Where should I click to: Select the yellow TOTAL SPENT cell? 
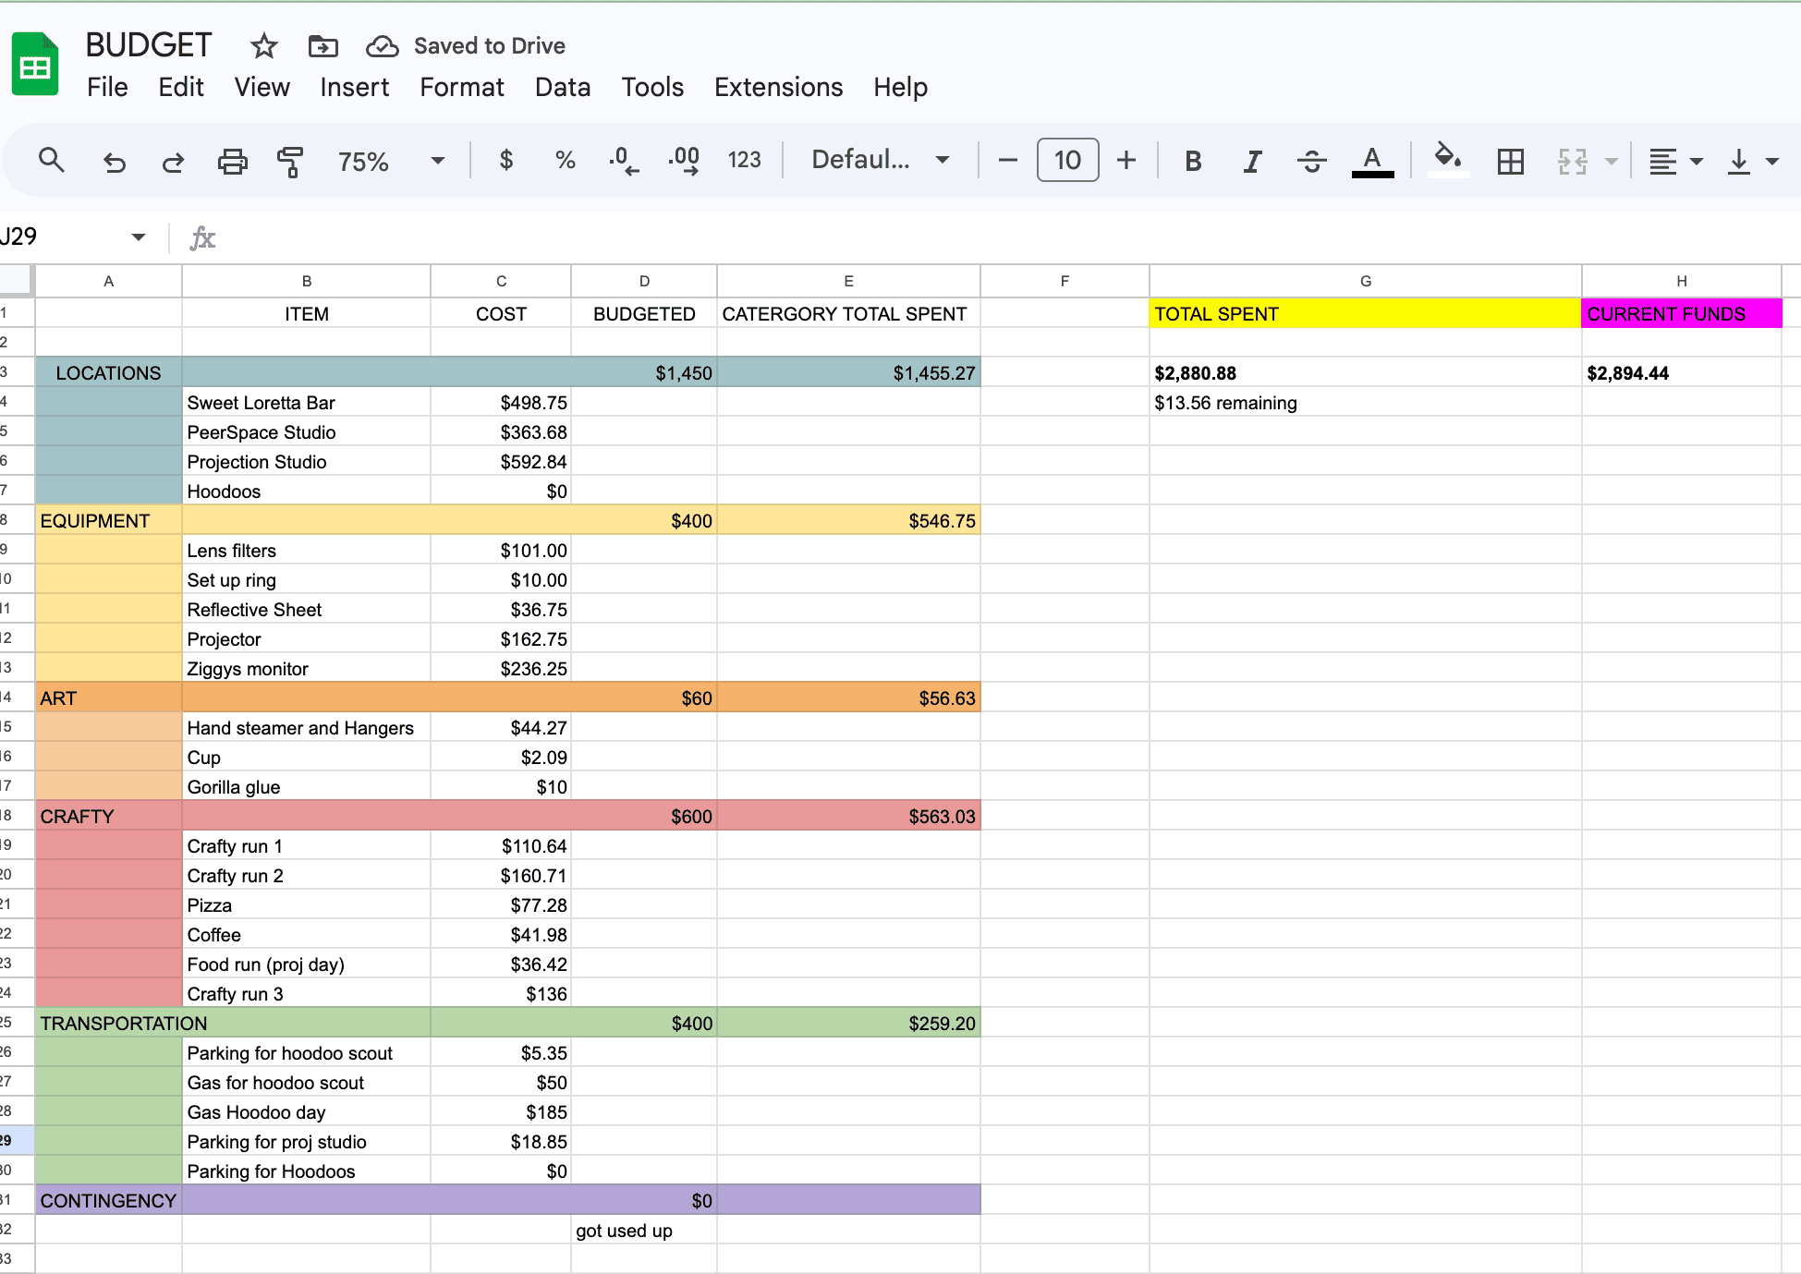pos(1365,313)
